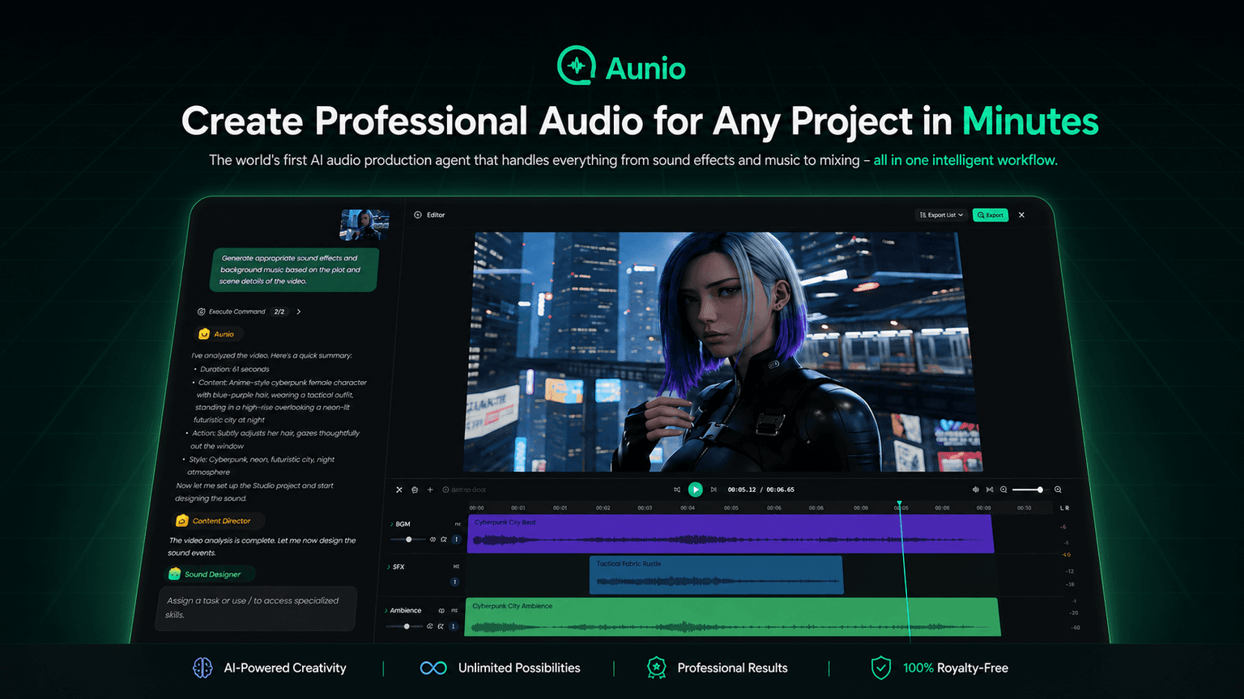Jump to previous point with skip-back icon
This screenshot has height=699, width=1244.
[x=677, y=489]
